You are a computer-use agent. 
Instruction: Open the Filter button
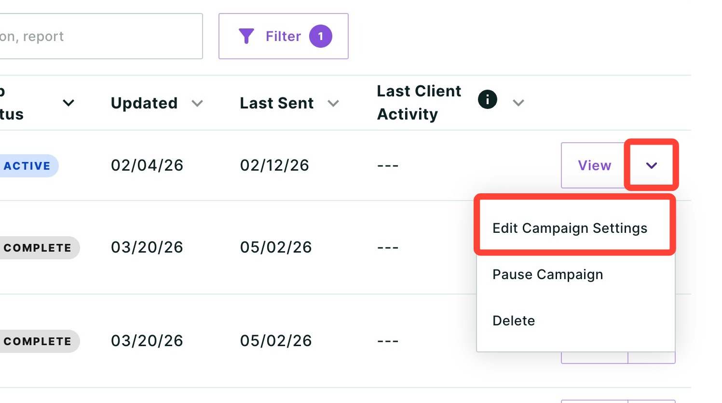pos(284,36)
